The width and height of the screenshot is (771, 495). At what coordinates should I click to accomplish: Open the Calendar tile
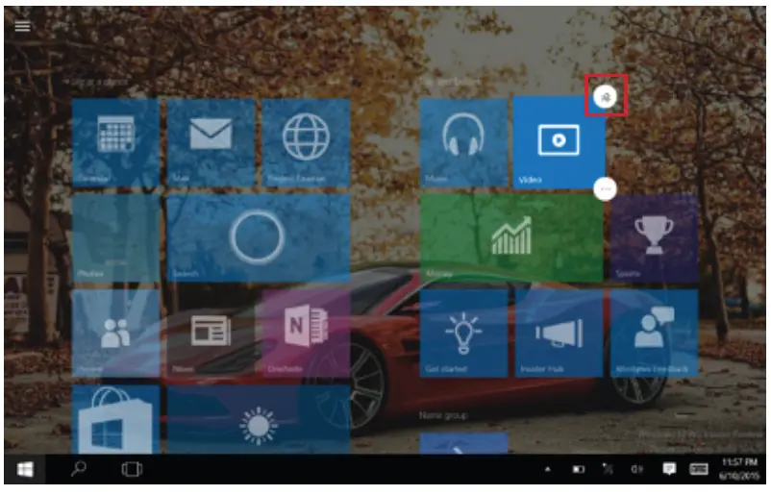point(116,142)
